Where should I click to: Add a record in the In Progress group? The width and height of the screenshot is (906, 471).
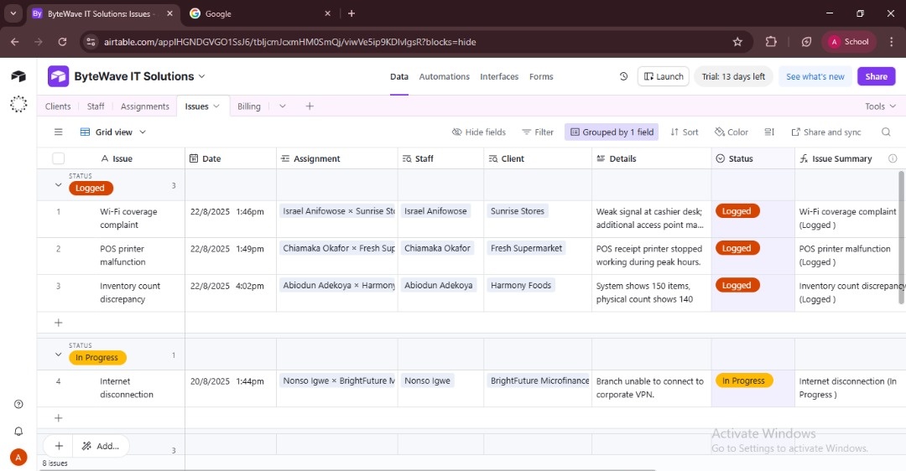coord(59,418)
